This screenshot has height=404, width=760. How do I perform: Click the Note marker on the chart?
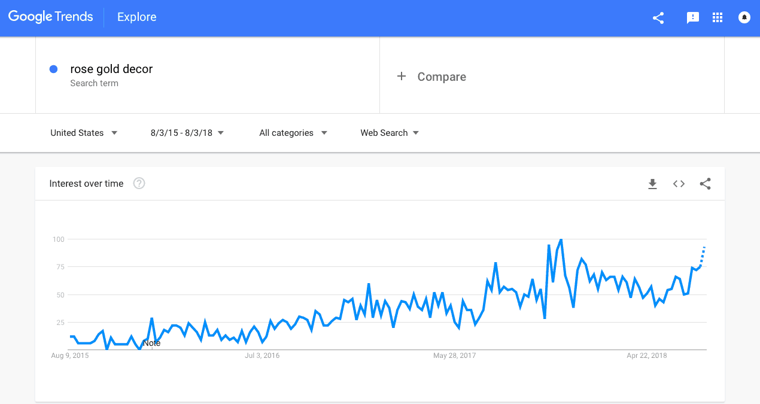click(x=151, y=343)
